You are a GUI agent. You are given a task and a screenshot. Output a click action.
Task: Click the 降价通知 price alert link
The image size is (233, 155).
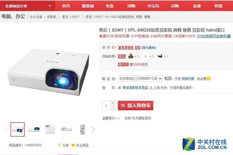point(149,48)
